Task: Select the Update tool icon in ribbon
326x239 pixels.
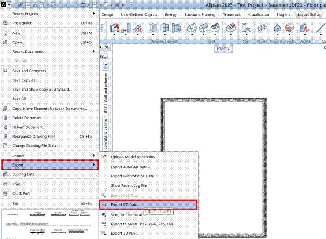Action: point(305,28)
